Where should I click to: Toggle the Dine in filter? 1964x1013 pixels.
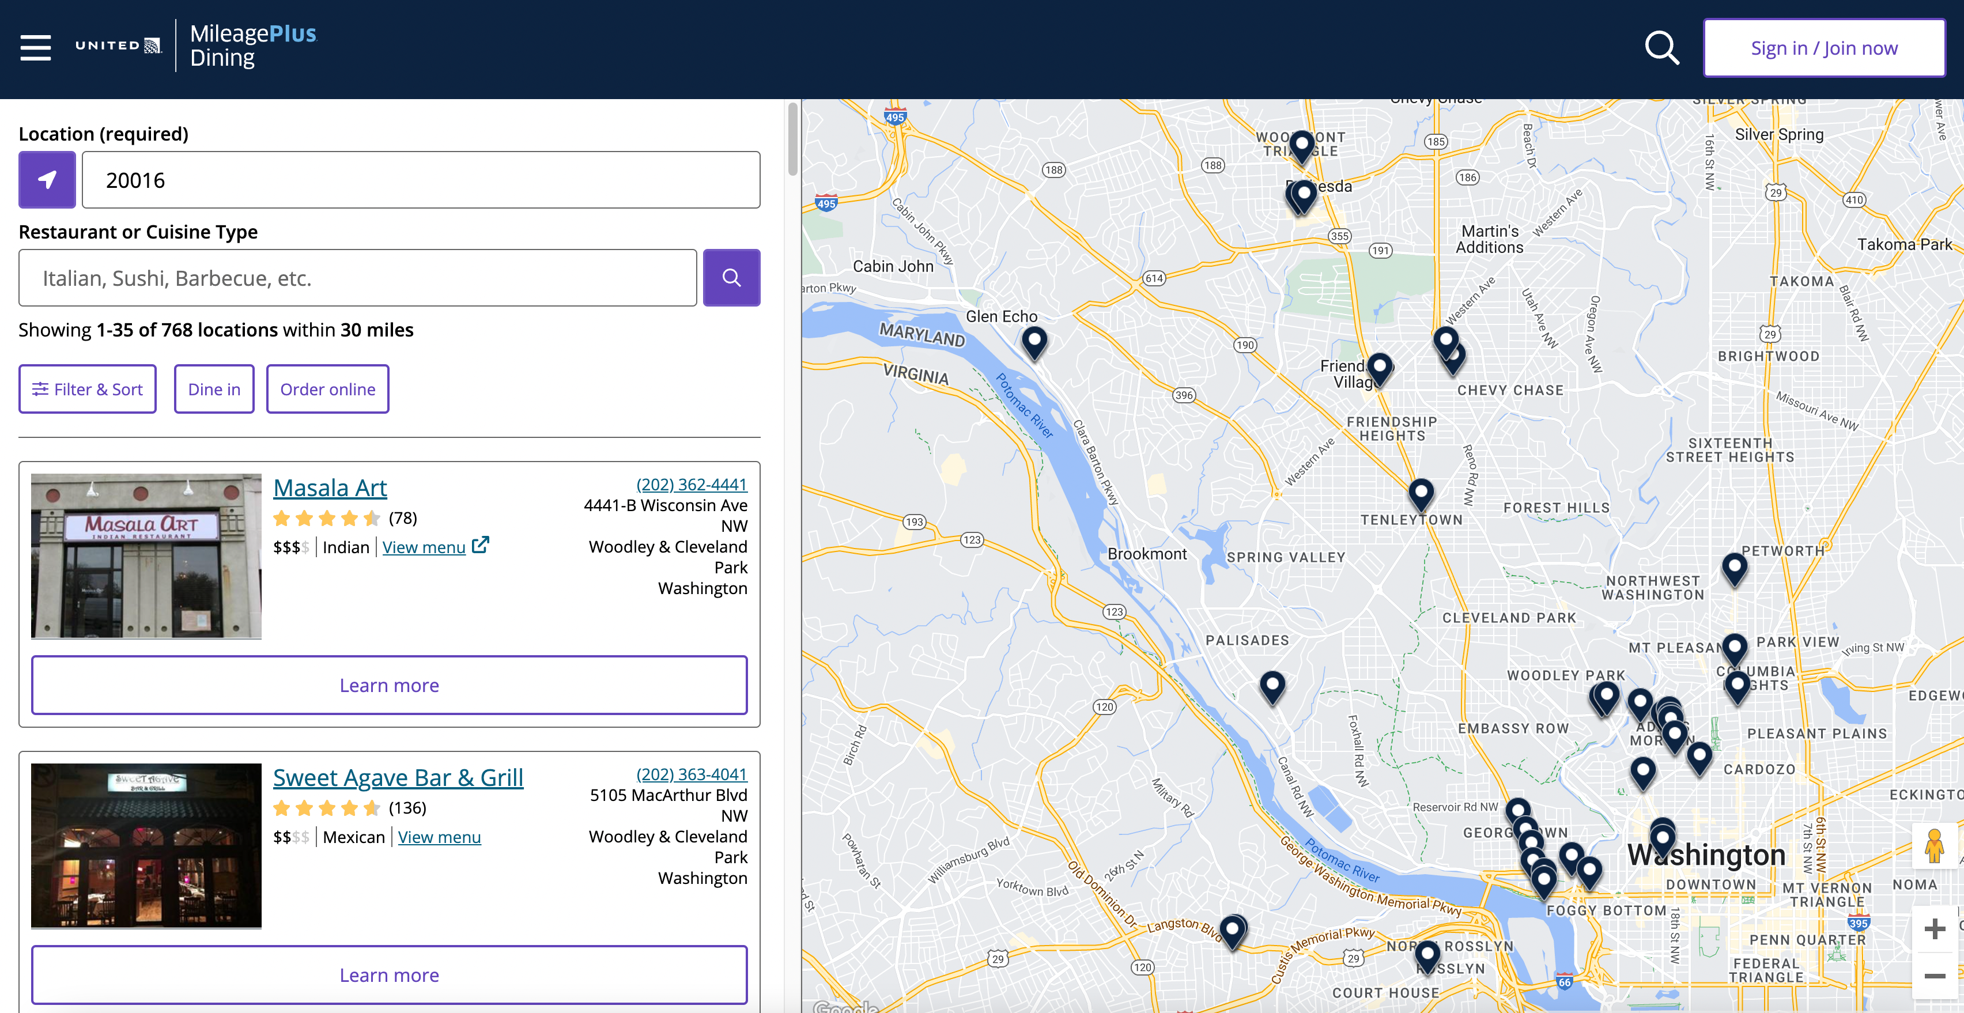[214, 389]
